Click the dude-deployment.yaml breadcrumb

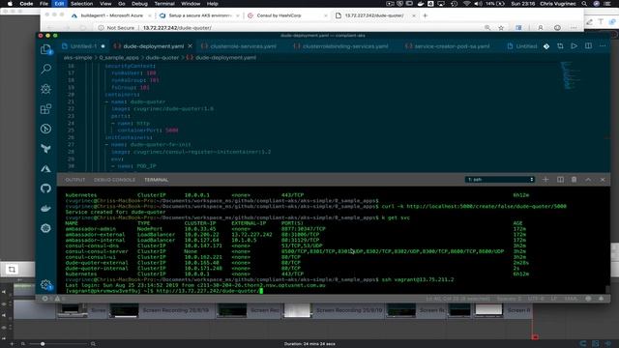[225, 58]
